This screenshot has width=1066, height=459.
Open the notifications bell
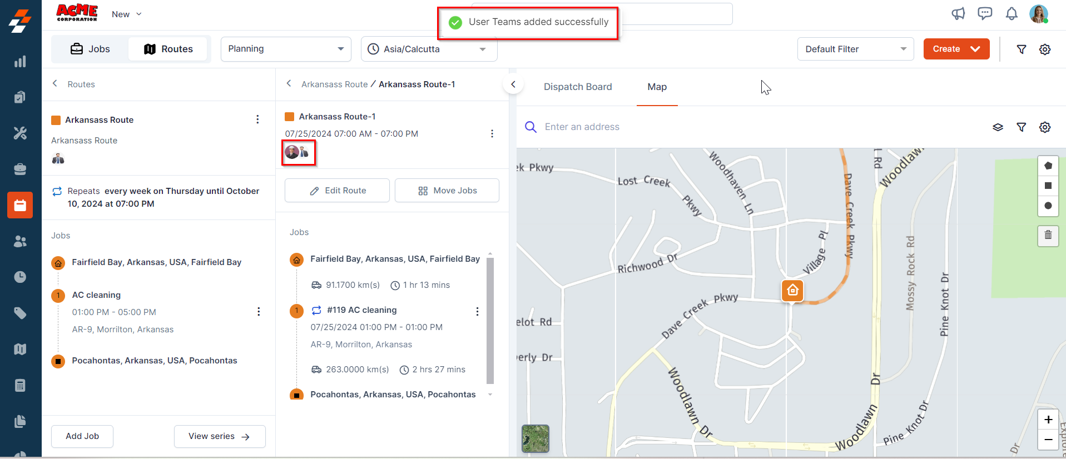[1012, 14]
